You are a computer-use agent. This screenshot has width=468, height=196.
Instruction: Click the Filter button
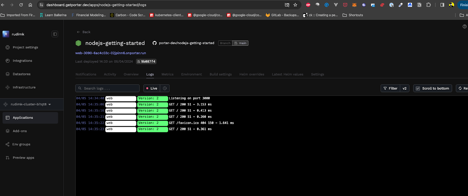(390, 89)
